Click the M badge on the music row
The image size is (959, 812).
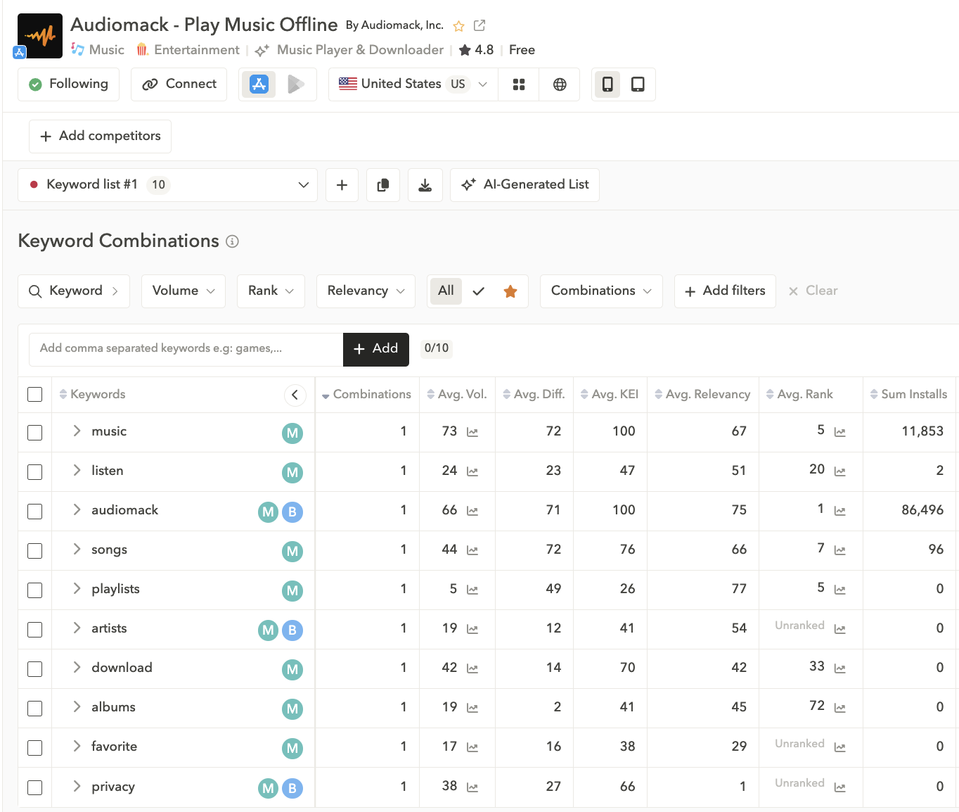(292, 433)
